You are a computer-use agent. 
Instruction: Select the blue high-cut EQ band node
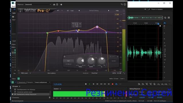(x=106, y=32)
